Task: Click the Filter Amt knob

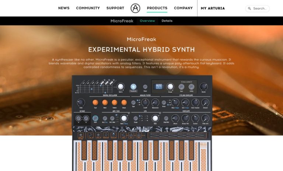Action: pos(205,118)
